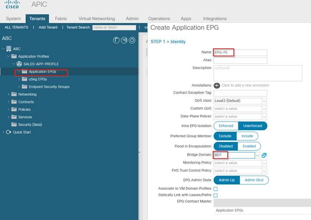Click the Contract Exception Tag field
The image size is (311, 220).
[241, 93]
